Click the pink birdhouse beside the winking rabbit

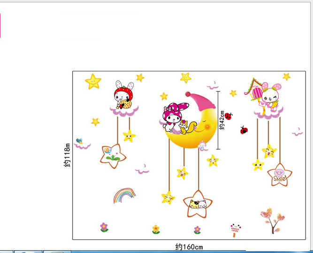[x=253, y=90]
